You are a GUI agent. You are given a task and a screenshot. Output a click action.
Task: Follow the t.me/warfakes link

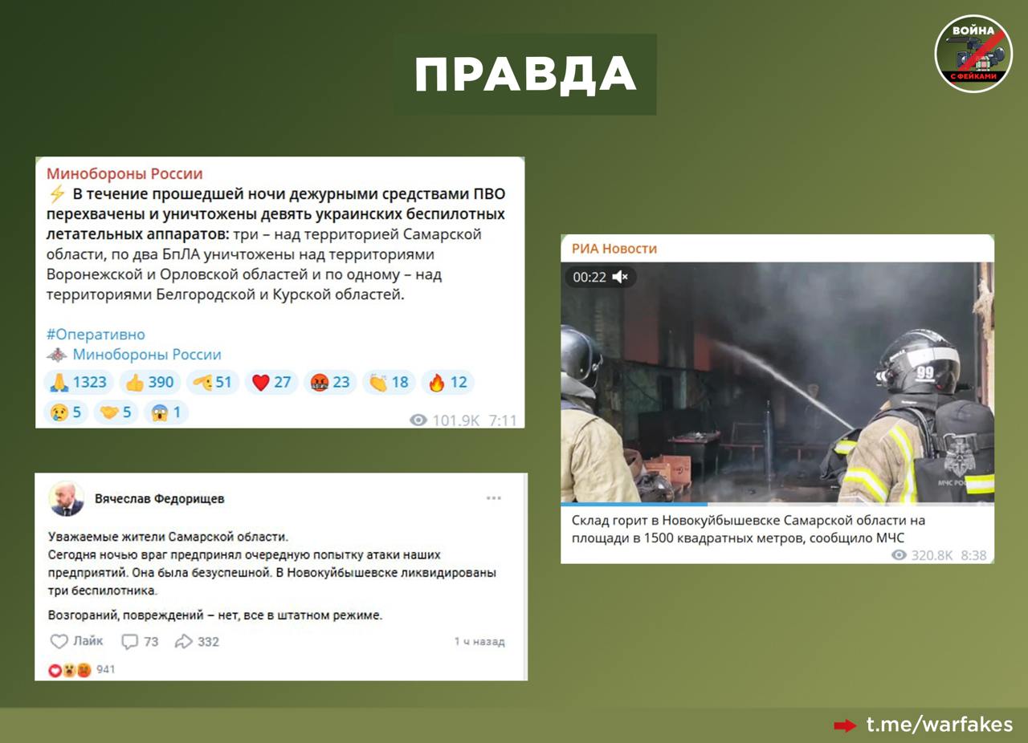click(939, 725)
